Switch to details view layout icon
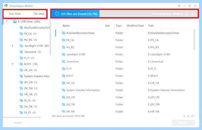202x130 pixels. click(188, 116)
